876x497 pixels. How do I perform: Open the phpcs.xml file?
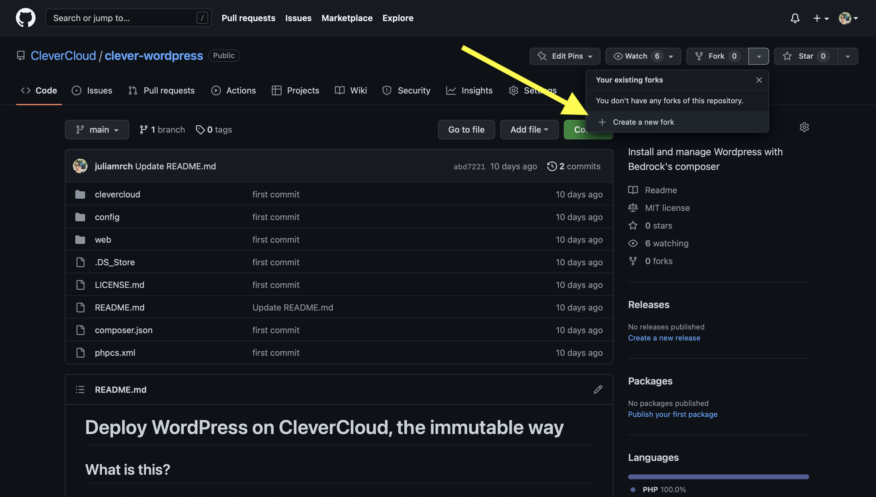(115, 353)
